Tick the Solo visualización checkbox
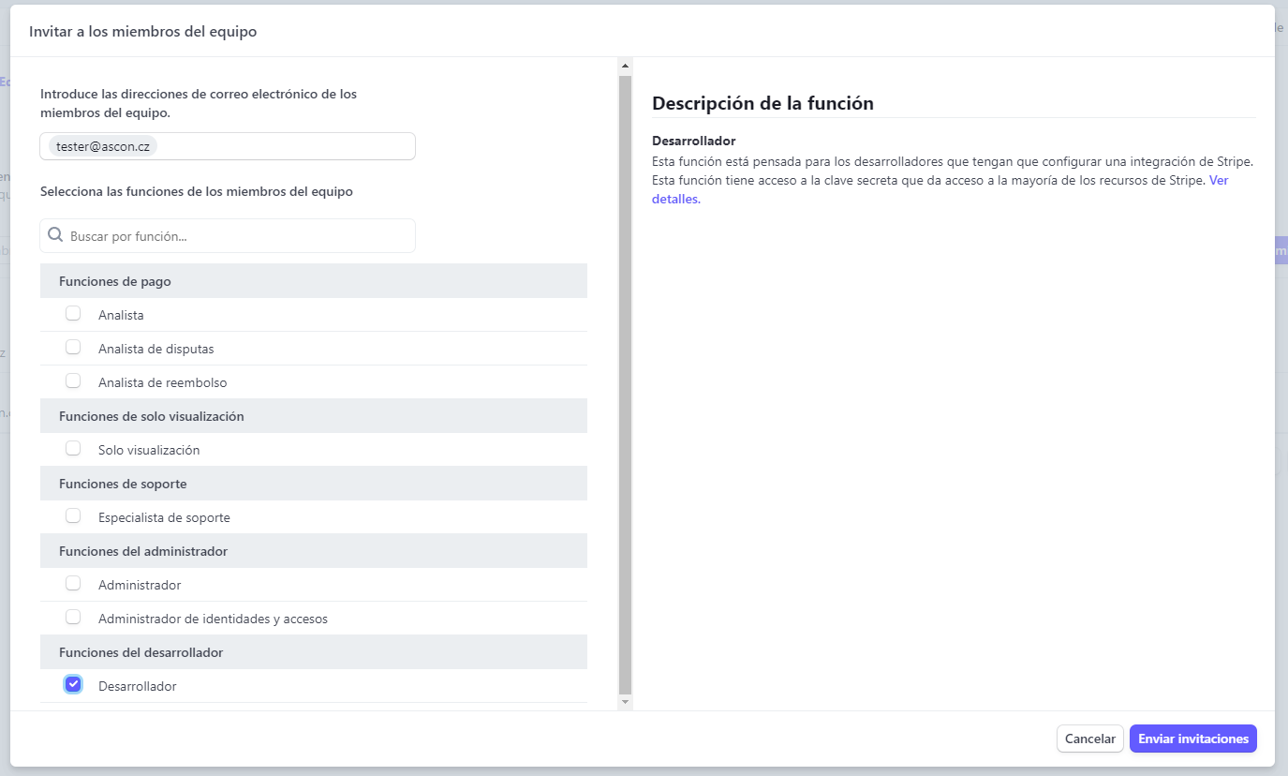This screenshot has width=1288, height=776. point(73,449)
